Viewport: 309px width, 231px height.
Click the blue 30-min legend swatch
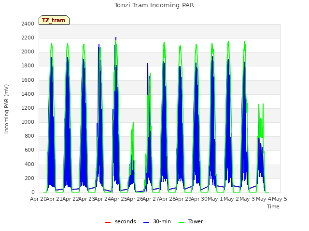[146, 222]
